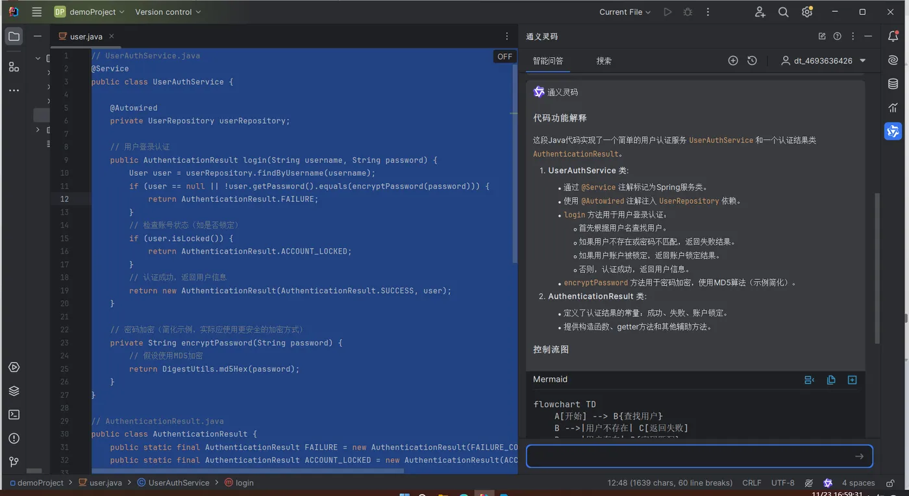Click the crossed-out eye icon in status bar
The image size is (909, 496).
809,483
